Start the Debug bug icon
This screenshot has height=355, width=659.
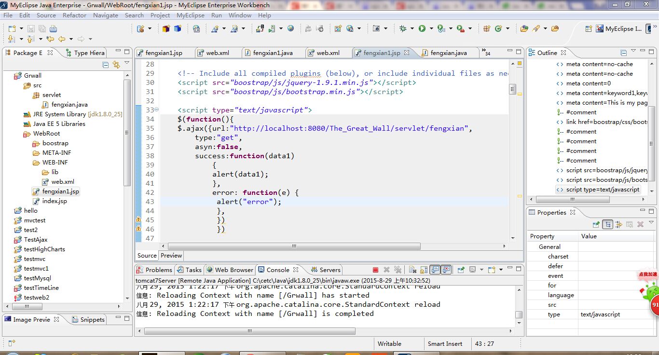[403, 28]
